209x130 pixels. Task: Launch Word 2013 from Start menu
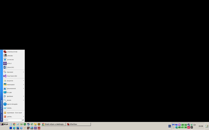(14, 67)
